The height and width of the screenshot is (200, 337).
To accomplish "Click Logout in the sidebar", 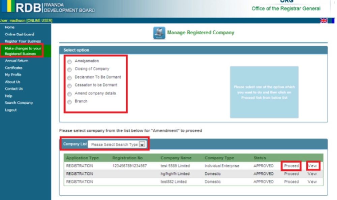I will 10,110.
